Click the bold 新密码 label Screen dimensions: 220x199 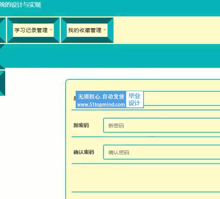pyautogui.click(x=81, y=125)
